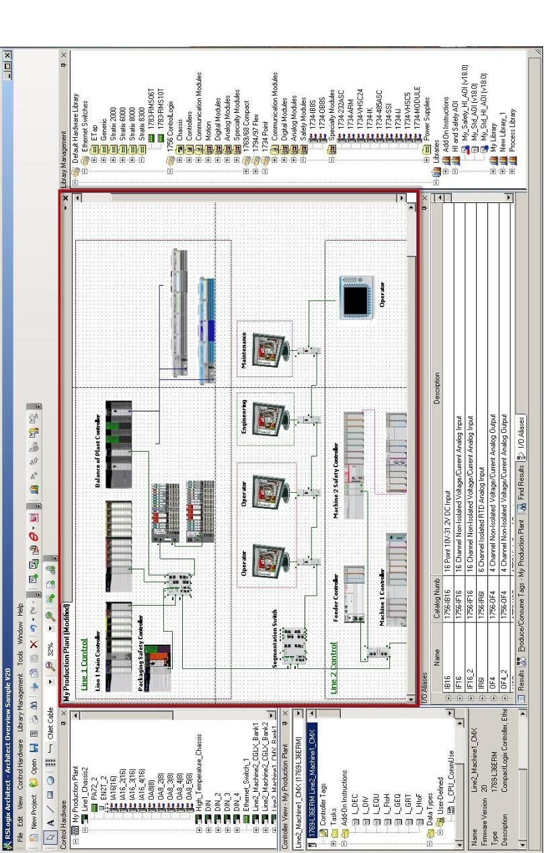The height and width of the screenshot is (853, 556).
Task: Click the red X Delete icon
Action: pyautogui.click(x=34, y=645)
